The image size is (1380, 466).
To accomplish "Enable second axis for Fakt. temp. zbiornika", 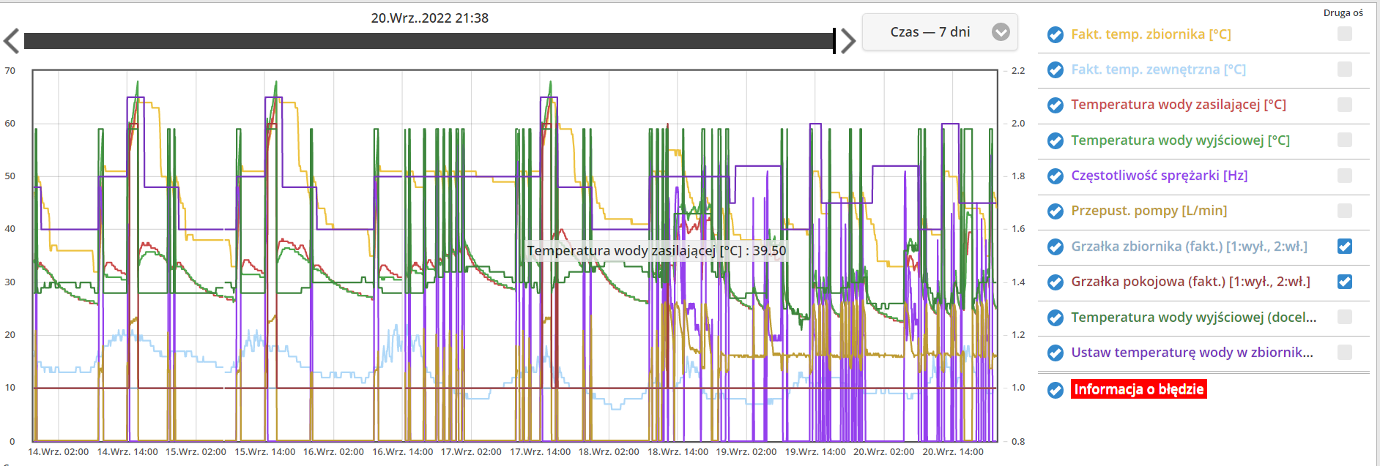I will 1345,34.
